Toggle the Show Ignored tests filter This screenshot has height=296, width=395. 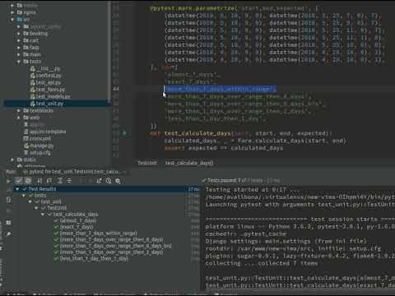tap(28, 181)
